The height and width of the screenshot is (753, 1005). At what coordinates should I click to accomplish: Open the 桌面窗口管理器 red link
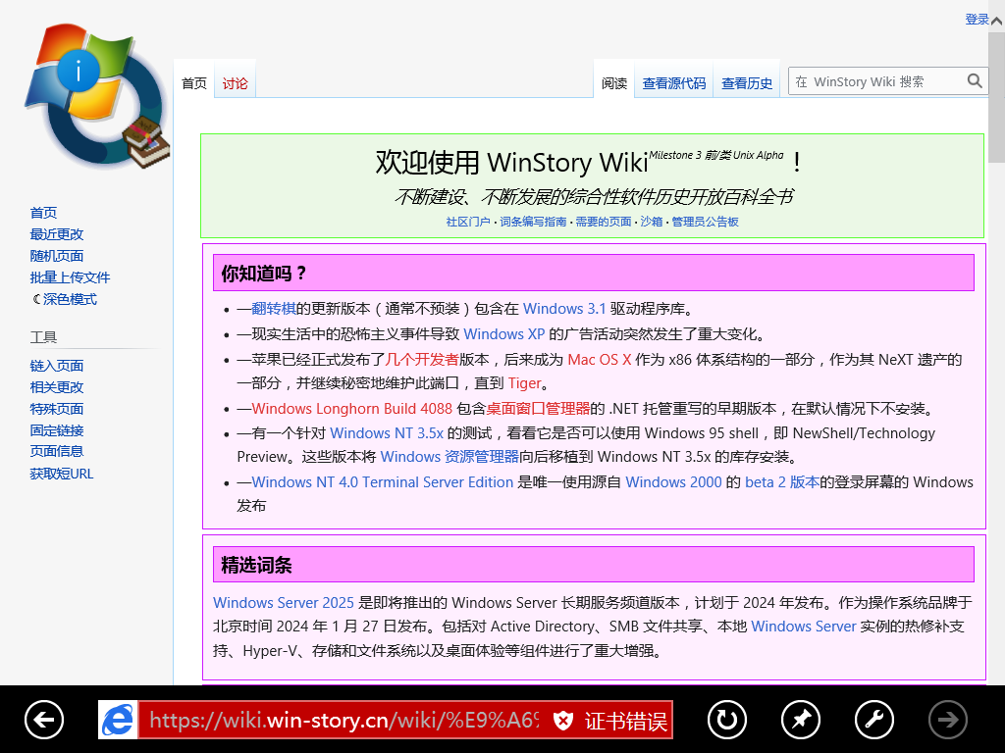point(538,409)
